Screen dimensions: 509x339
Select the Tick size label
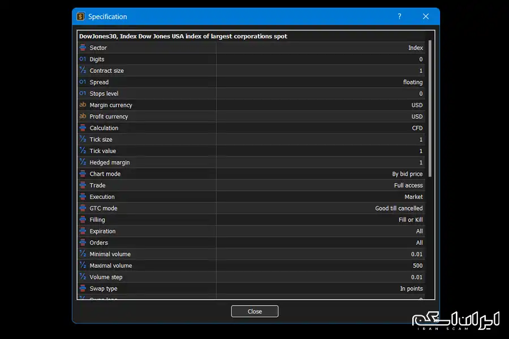coord(101,140)
